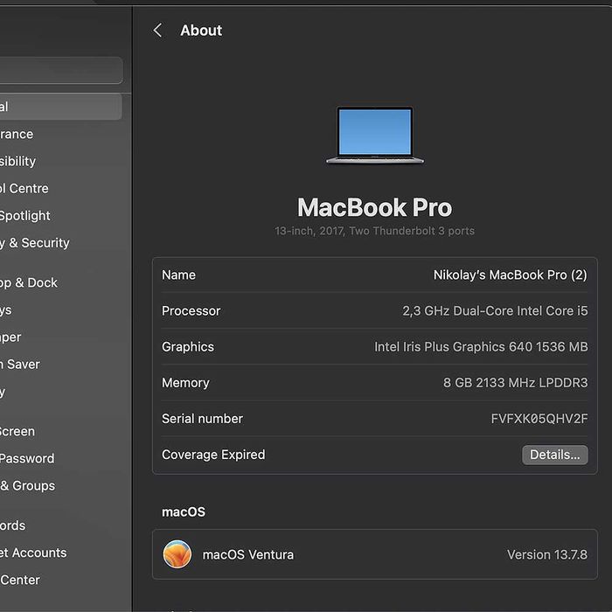Viewport: 612px width, 612px height.
Task: Click the 'Version 13.7.8' text
Action: point(546,554)
